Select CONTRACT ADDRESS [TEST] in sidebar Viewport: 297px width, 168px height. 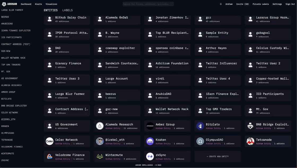[x=16, y=44]
